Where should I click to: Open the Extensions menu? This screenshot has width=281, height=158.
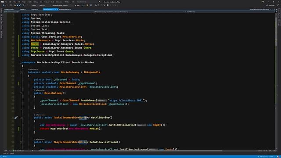pos(59,2)
